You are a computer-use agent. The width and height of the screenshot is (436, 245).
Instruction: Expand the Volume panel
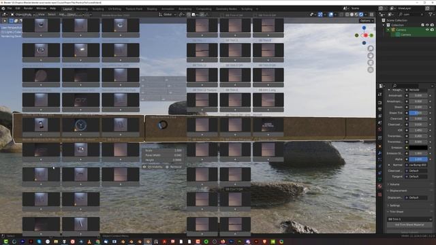394,184
